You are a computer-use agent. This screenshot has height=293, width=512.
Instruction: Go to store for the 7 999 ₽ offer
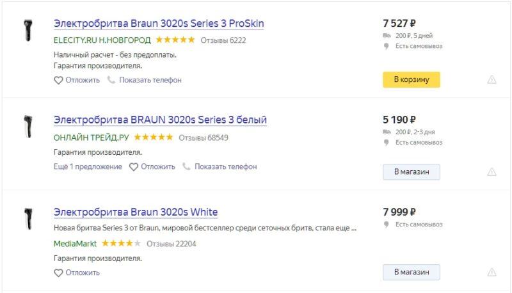411,272
